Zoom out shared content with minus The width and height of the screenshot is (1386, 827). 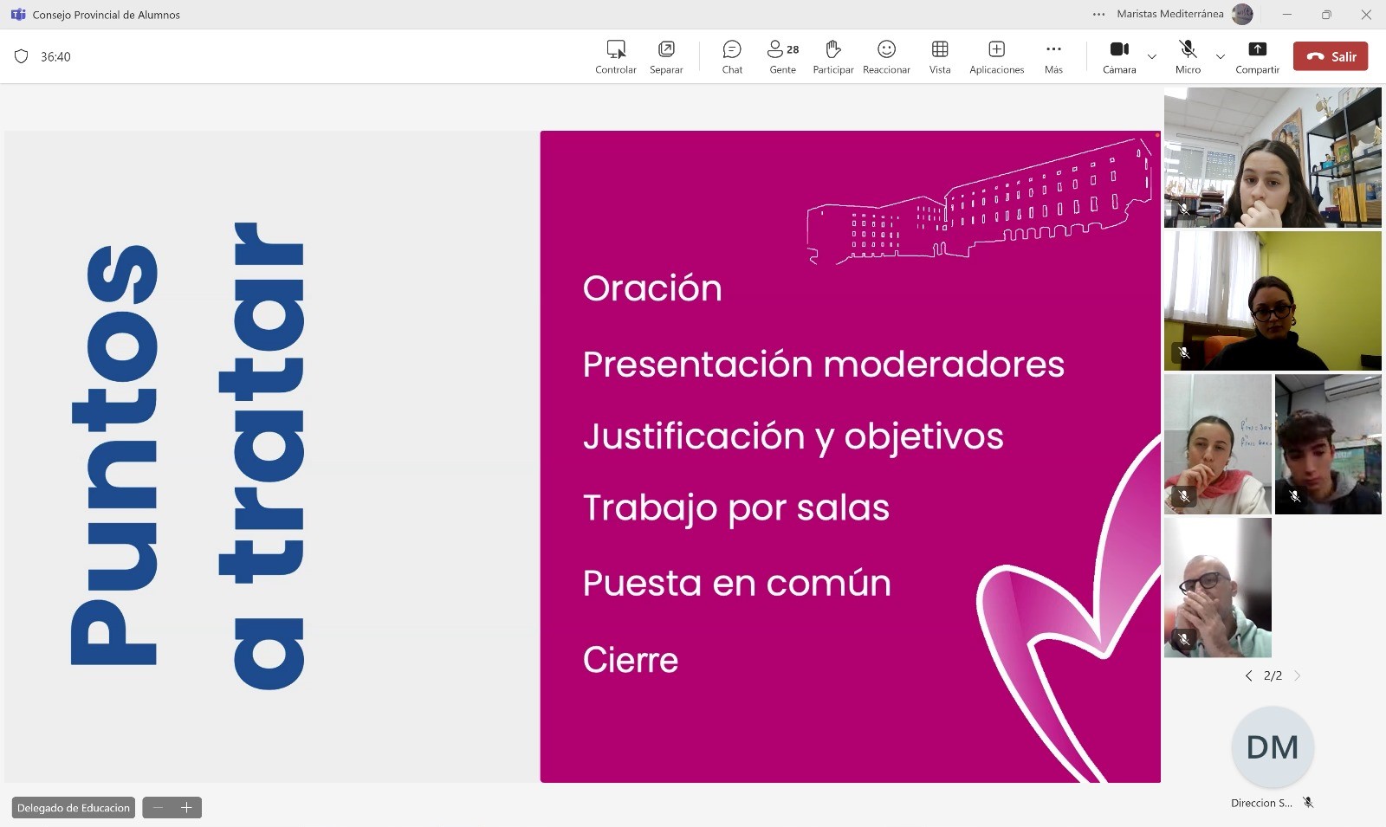(158, 807)
